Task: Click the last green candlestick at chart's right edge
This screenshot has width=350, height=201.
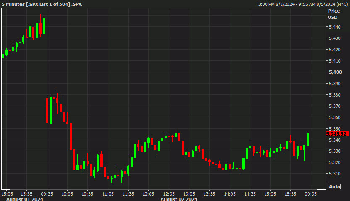Action: [308, 139]
